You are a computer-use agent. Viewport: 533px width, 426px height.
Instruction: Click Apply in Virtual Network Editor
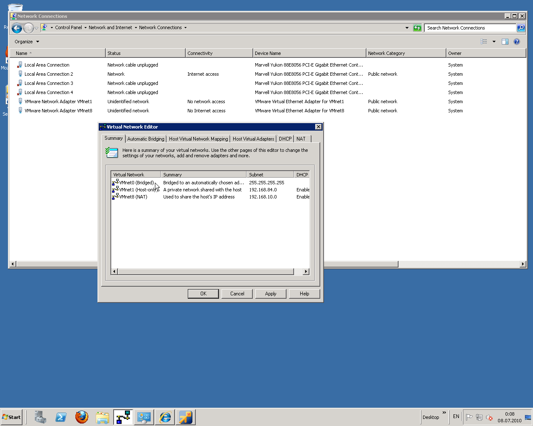[271, 294]
